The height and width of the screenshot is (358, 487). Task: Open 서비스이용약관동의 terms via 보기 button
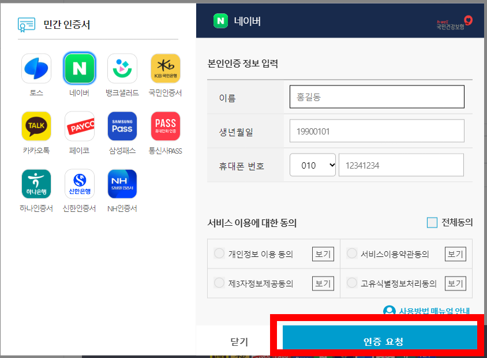pos(455,253)
